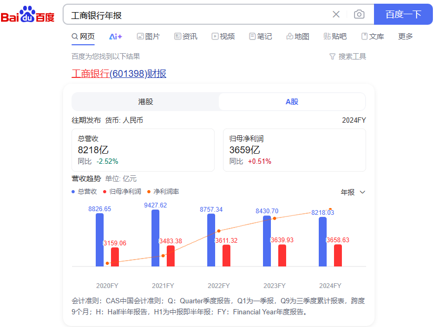The image size is (435, 327).
Task: Open the 贴吧 tab
Action: point(335,36)
